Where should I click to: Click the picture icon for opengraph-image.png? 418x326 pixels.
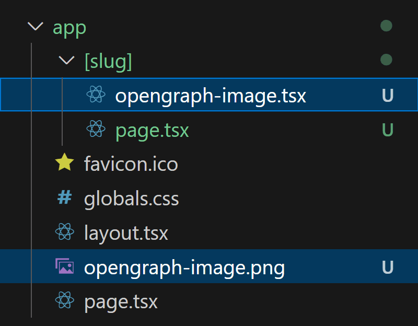pyautogui.click(x=64, y=267)
